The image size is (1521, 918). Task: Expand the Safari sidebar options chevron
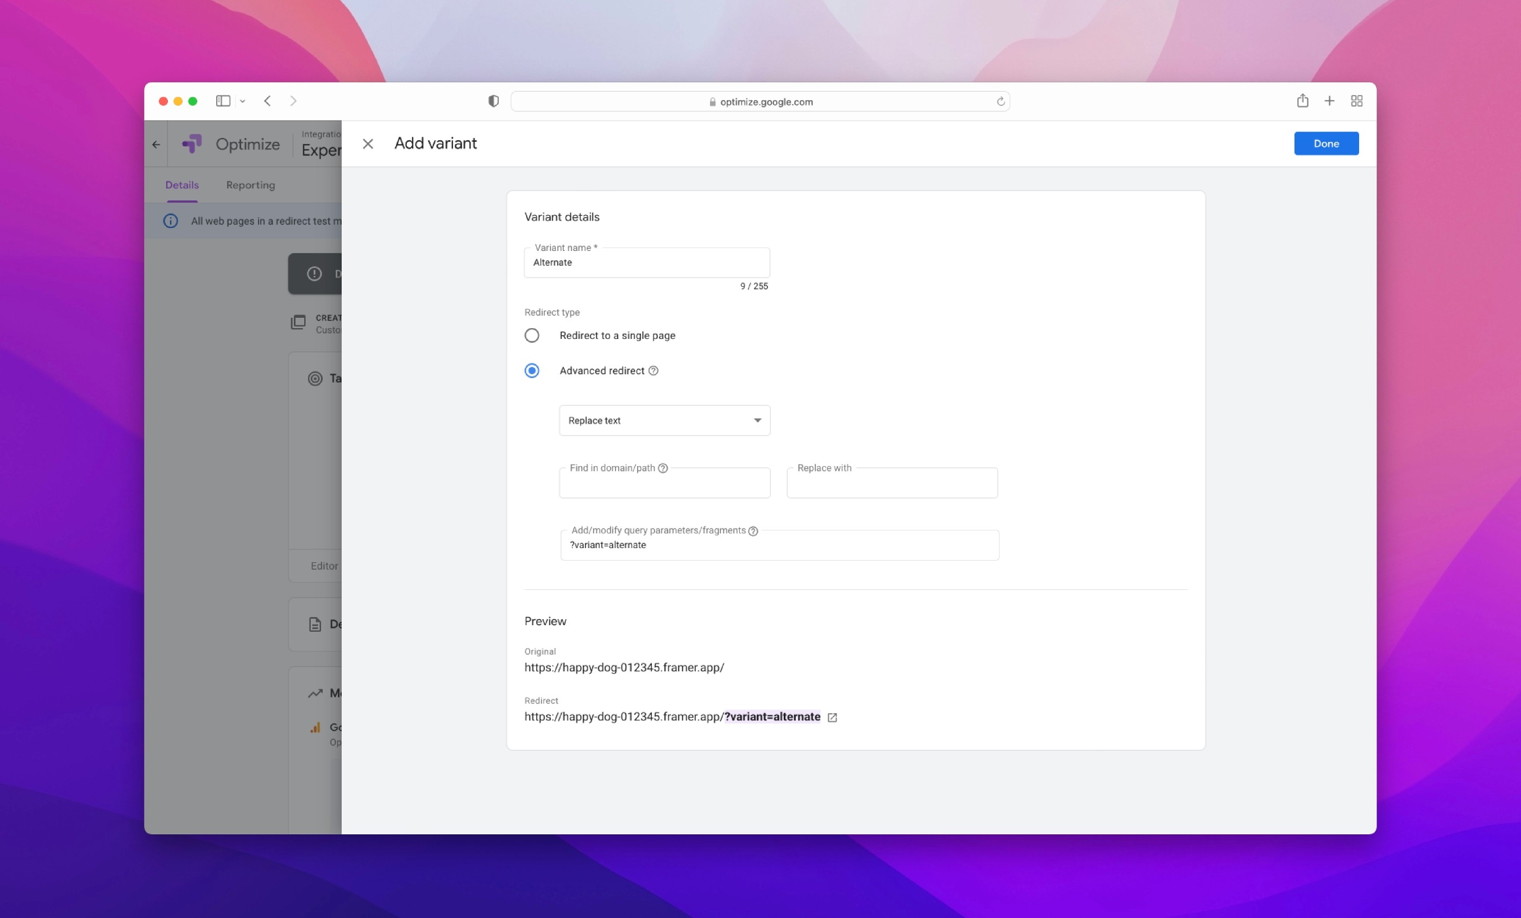(243, 101)
